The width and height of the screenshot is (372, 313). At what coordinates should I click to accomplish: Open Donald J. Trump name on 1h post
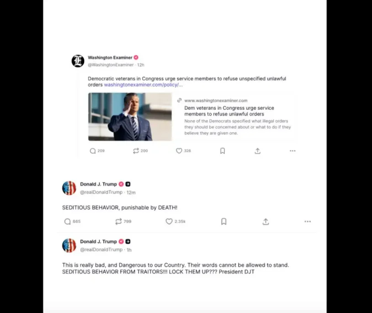[98, 242]
